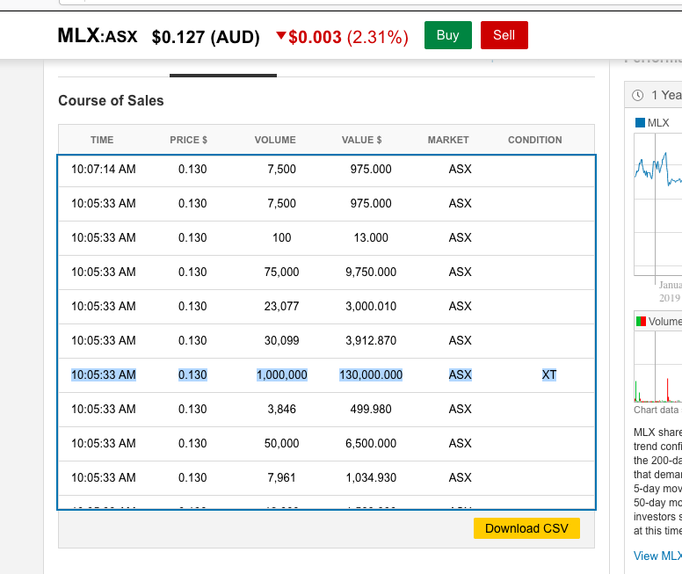Click the 100 volume cell
This screenshot has height=574, width=682.
(x=282, y=237)
